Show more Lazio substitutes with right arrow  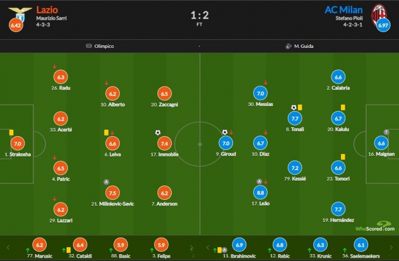(192, 248)
